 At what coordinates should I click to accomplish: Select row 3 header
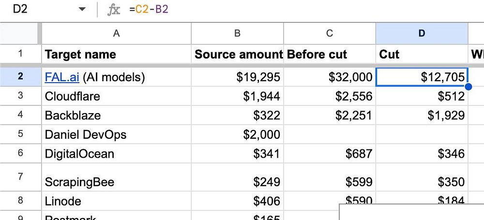[x=20, y=96]
